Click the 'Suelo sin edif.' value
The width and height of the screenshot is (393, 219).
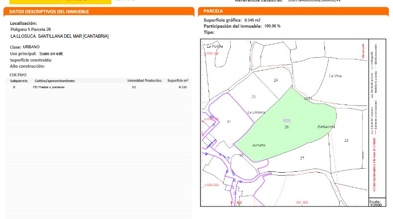click(51, 54)
